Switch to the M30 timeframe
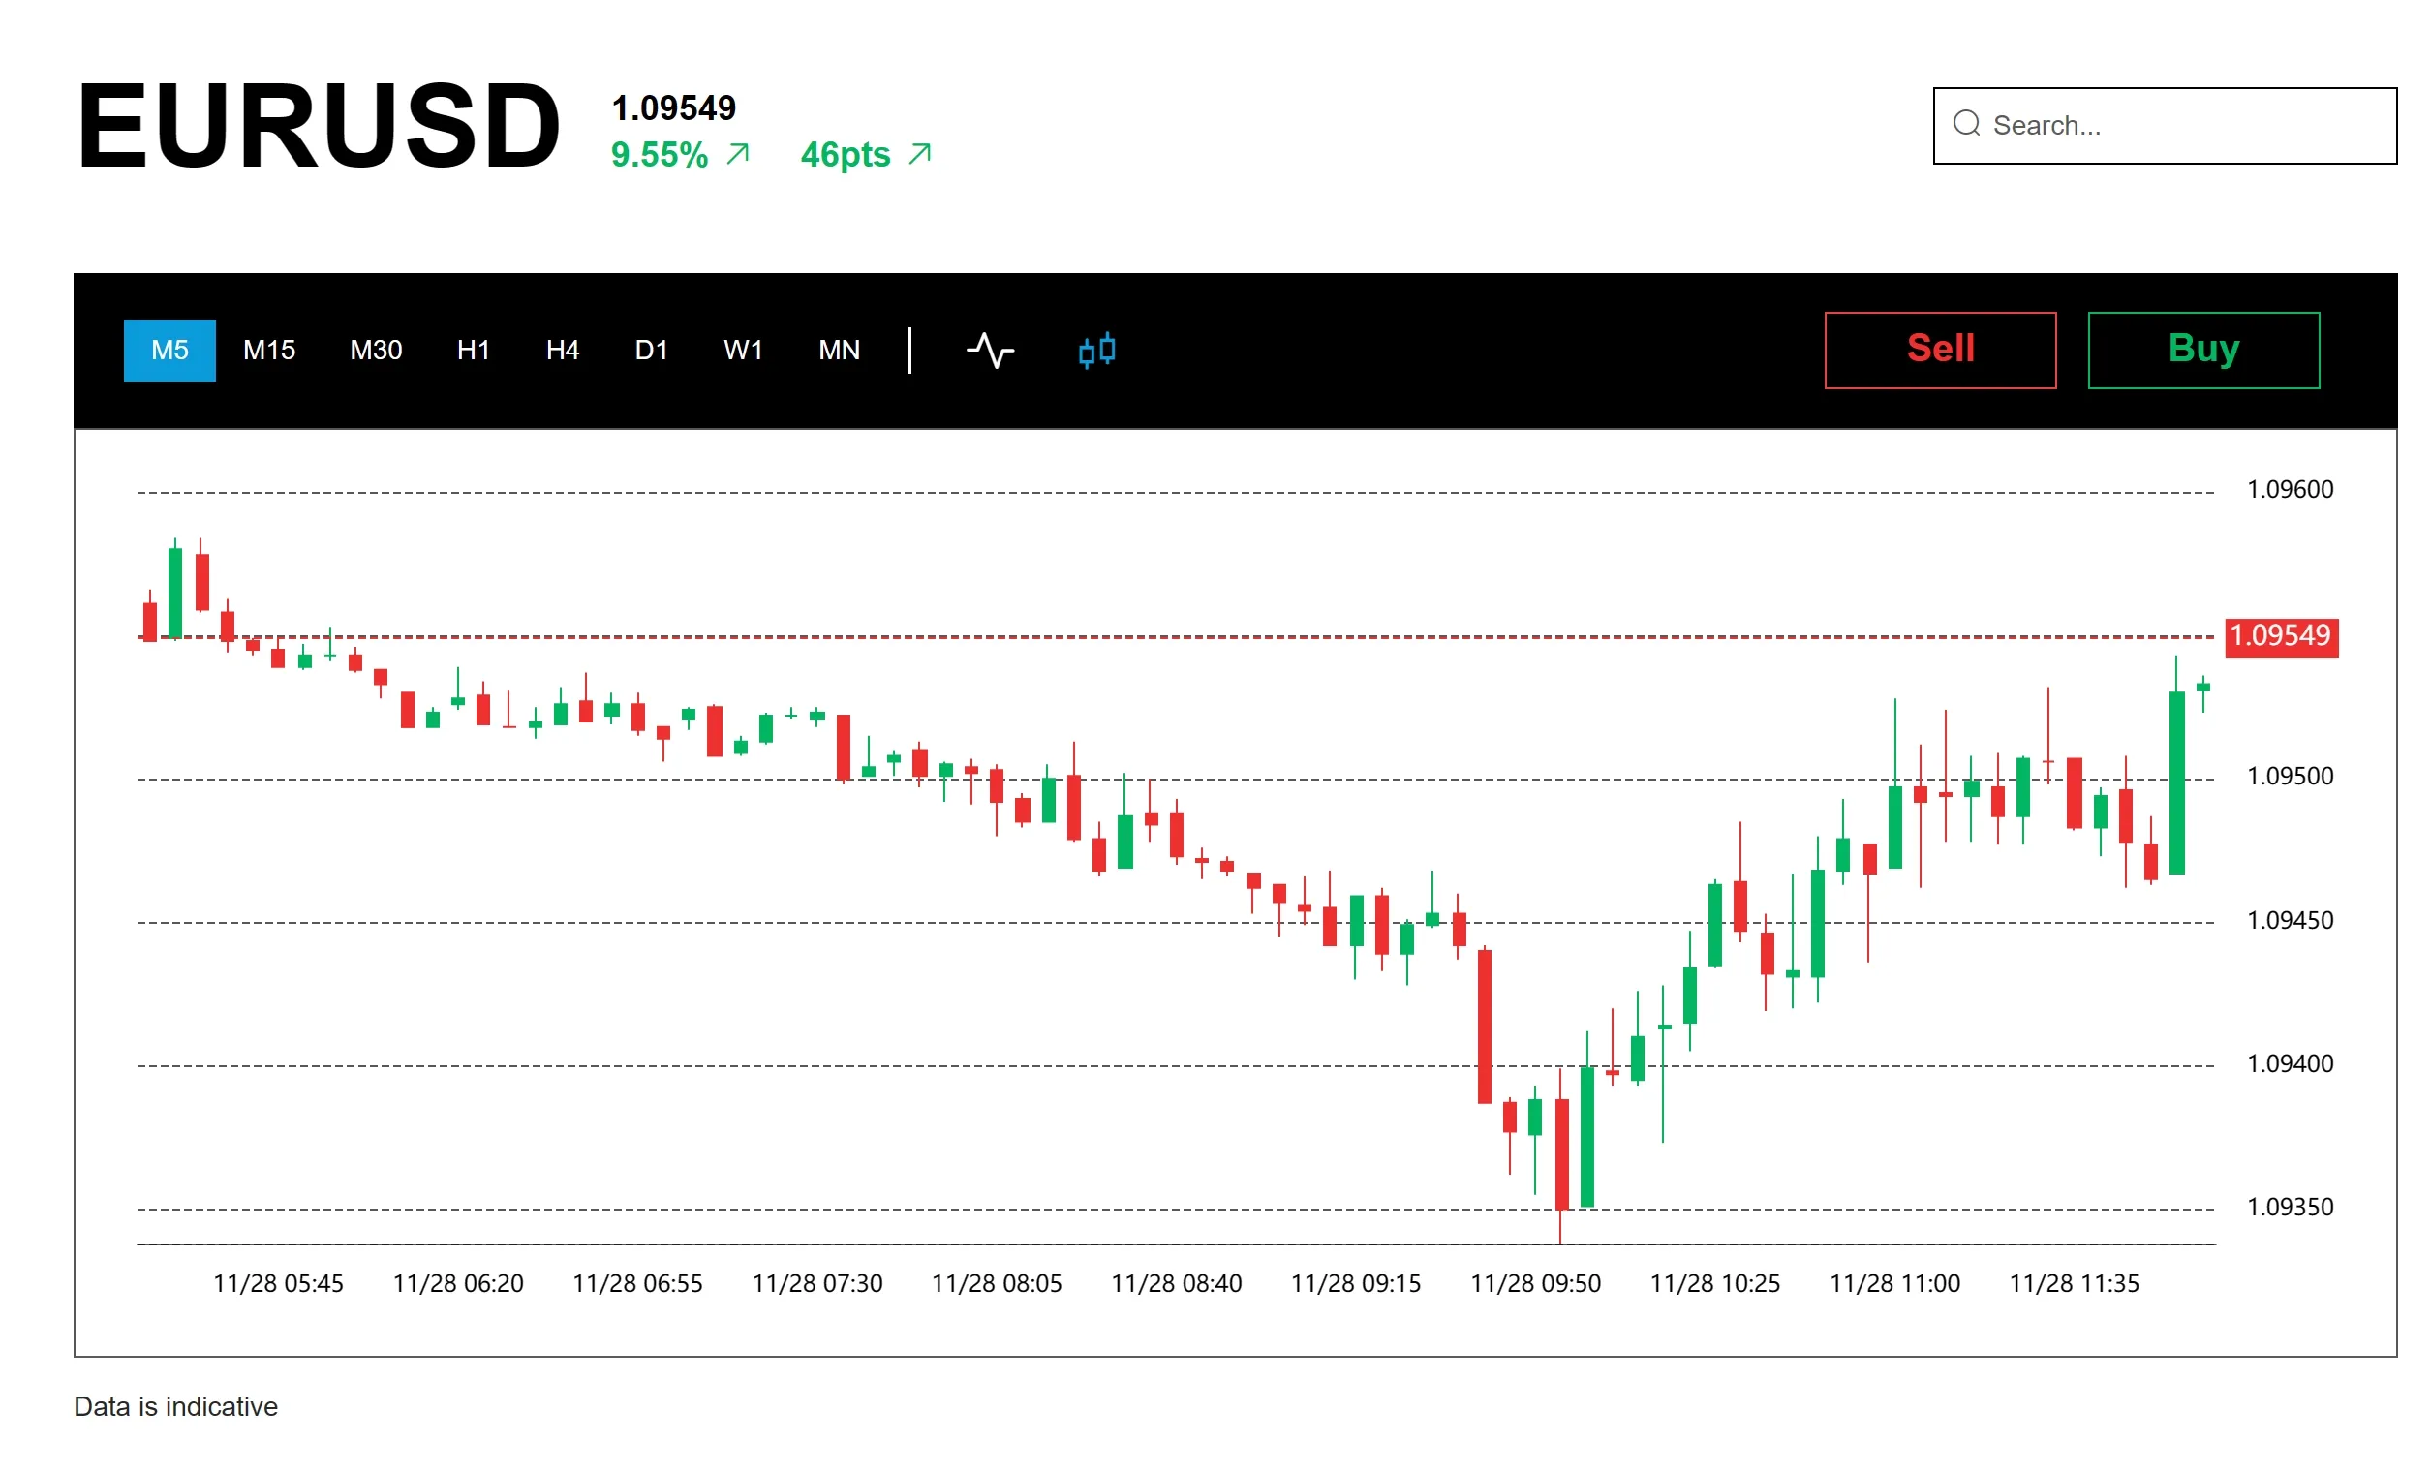This screenshot has width=2431, height=1474. coord(376,351)
